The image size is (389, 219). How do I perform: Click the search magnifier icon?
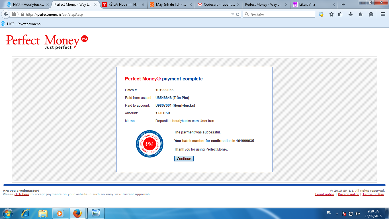(247, 14)
